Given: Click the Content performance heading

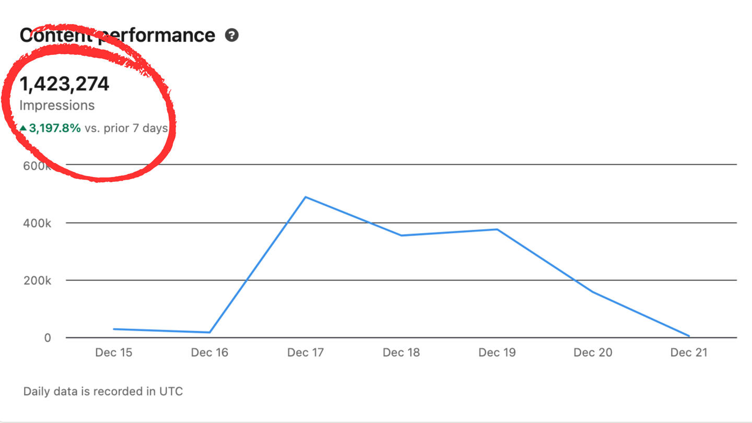Looking at the screenshot, I should 118,36.
